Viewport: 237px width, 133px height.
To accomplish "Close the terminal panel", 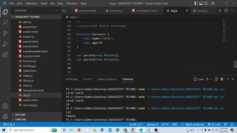I will pos(233,79).
